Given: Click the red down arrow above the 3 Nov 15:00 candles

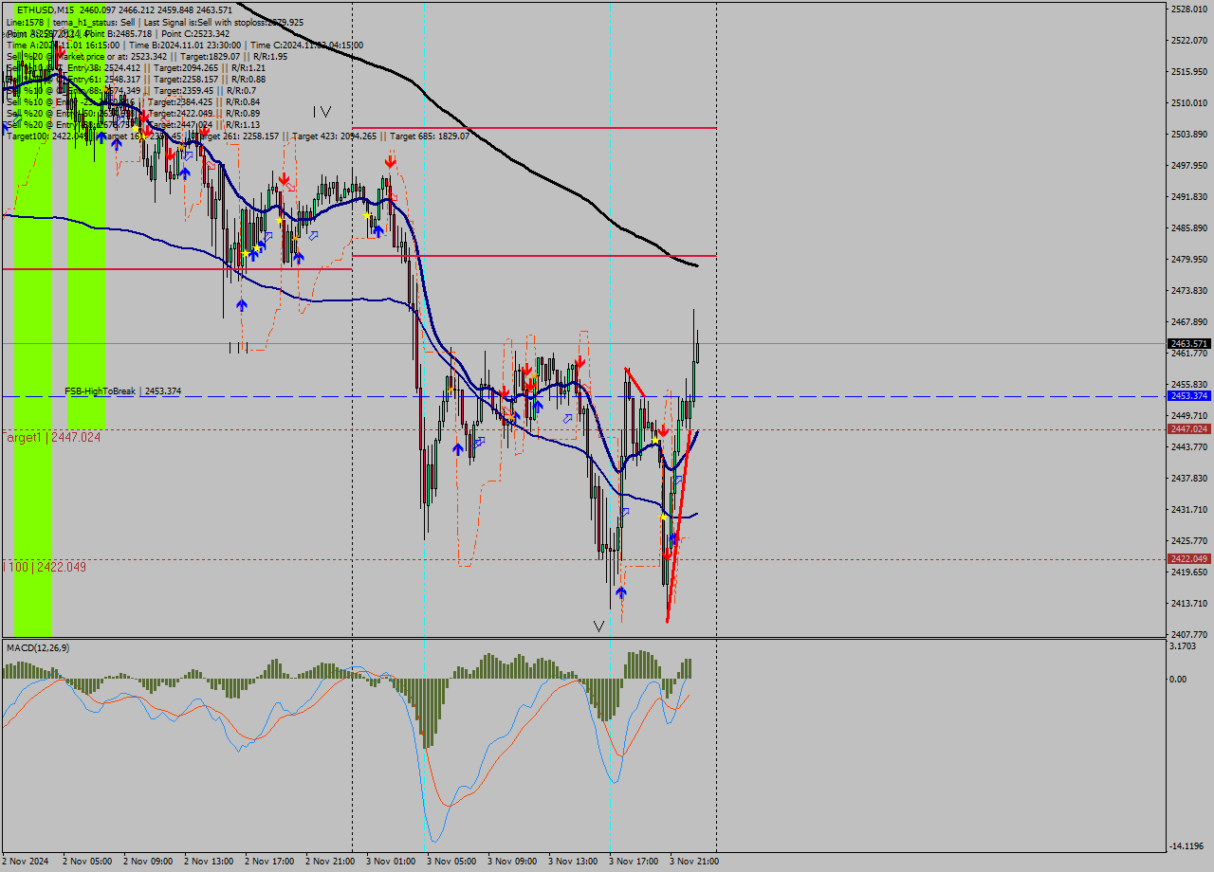Looking at the screenshot, I should coord(578,363).
